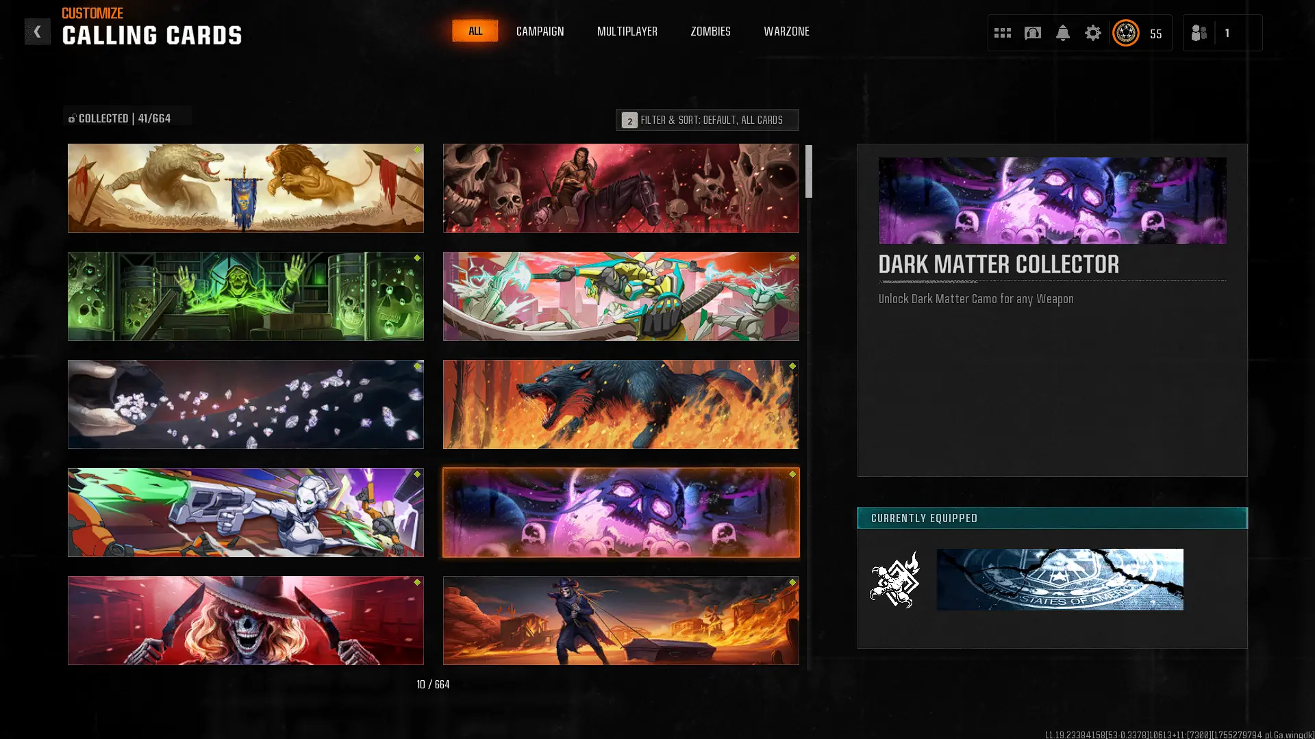Select the burning wolf calling card
This screenshot has width=1315, height=739.
point(621,404)
